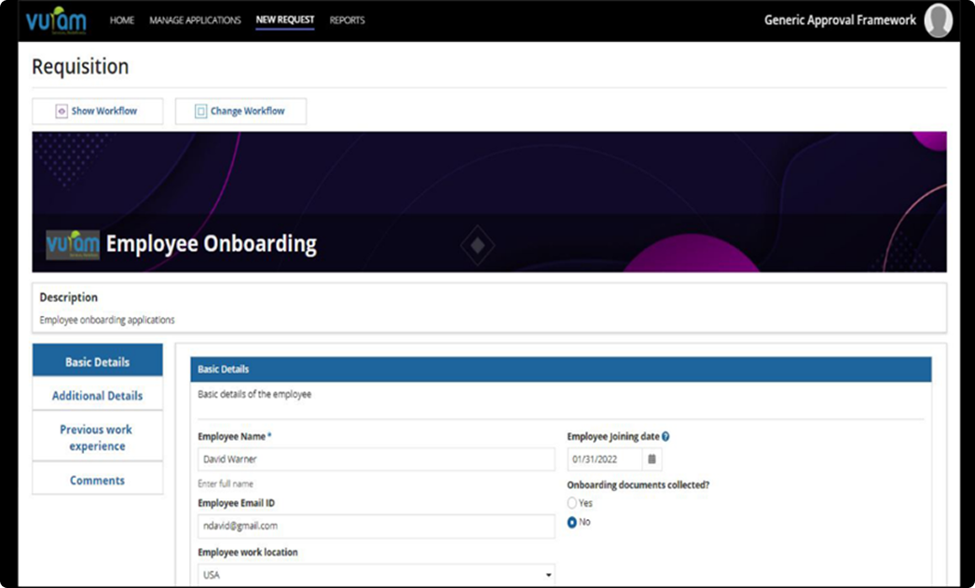Navigate to Home in the top bar
Viewport: 975px width, 588px height.
[x=122, y=21]
